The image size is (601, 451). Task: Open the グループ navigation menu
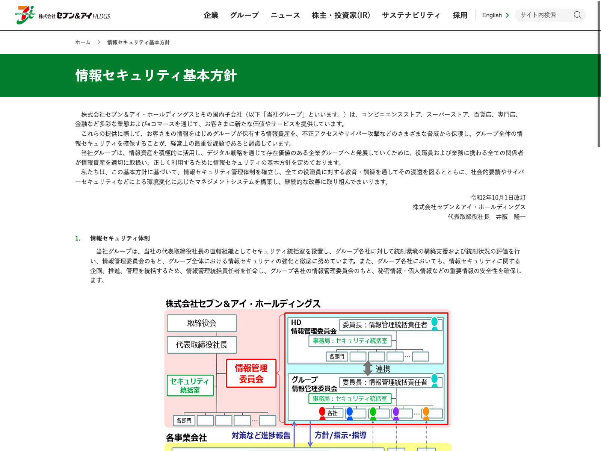tap(245, 15)
